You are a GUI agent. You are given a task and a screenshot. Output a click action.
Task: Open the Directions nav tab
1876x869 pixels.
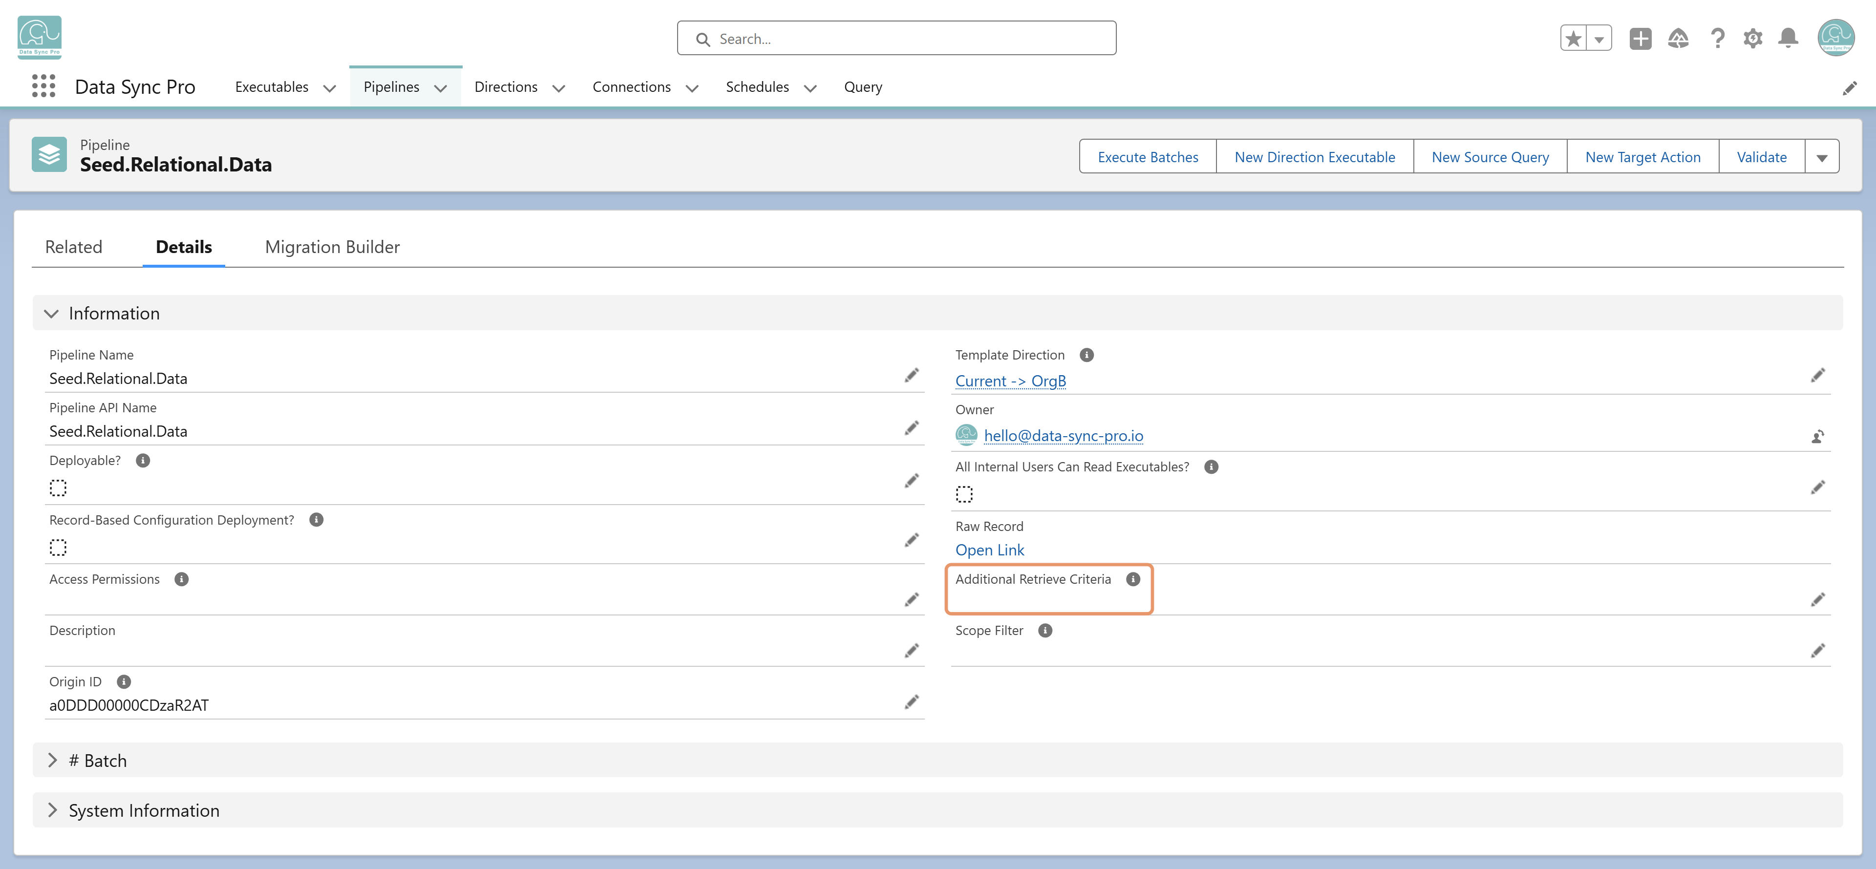[x=506, y=86]
